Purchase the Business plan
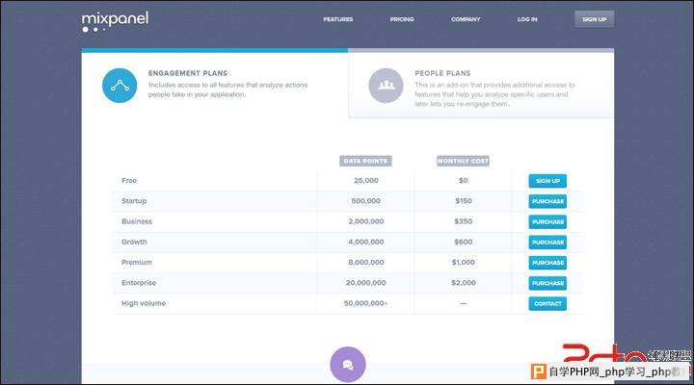Screen dimensions: 694x385 click(547, 221)
